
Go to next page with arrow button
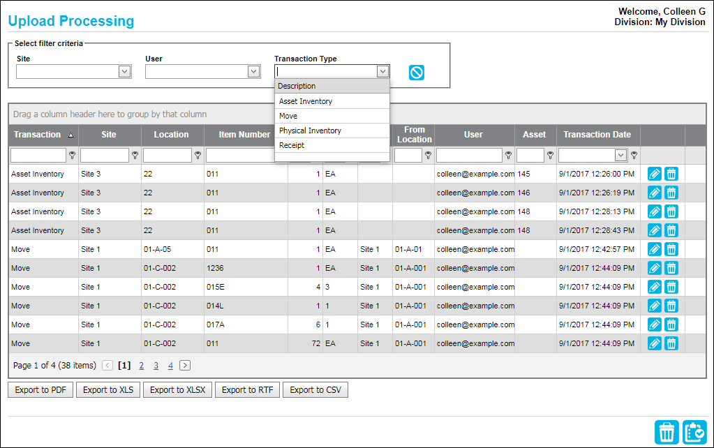[185, 365]
